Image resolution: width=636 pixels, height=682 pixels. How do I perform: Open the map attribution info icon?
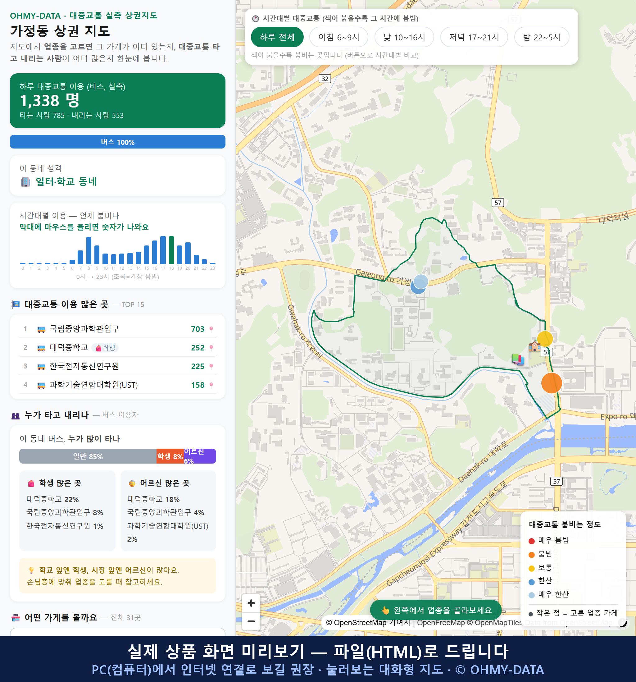point(622,623)
